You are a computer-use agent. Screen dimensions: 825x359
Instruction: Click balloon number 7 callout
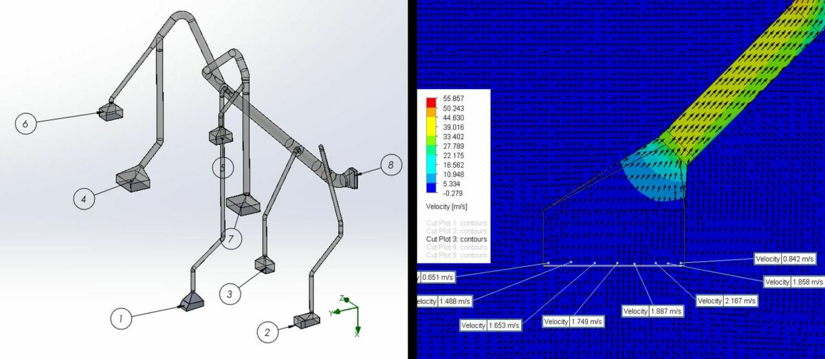[x=232, y=238]
